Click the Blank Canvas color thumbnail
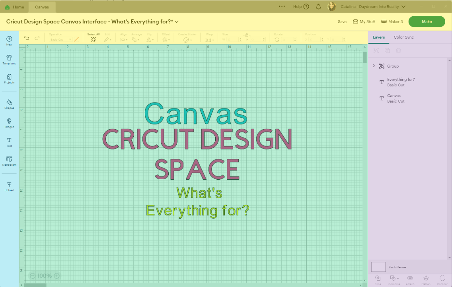This screenshot has height=287, width=452. 378,267
